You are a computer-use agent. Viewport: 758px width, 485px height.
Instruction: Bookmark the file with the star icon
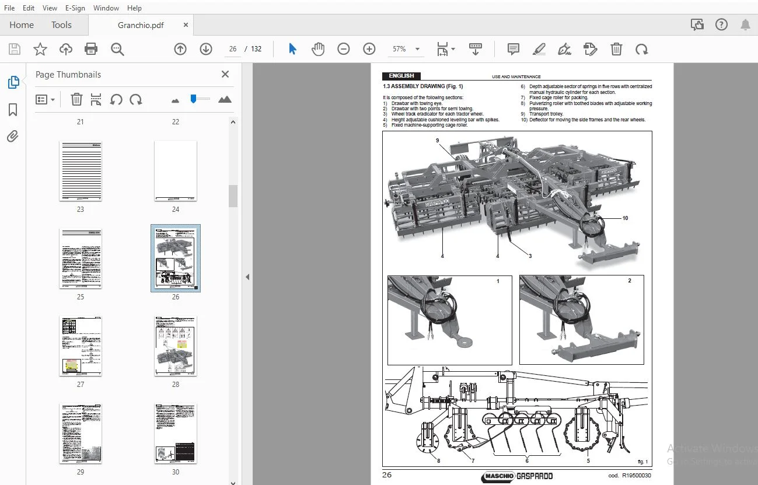pyautogui.click(x=40, y=49)
